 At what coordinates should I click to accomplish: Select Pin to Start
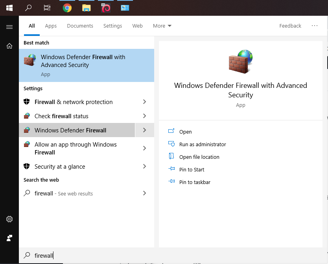pos(192,169)
